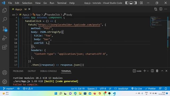This screenshot has height=96, width=170.
Task: Create a new terminal with plus icon
Action: tap(144, 71)
